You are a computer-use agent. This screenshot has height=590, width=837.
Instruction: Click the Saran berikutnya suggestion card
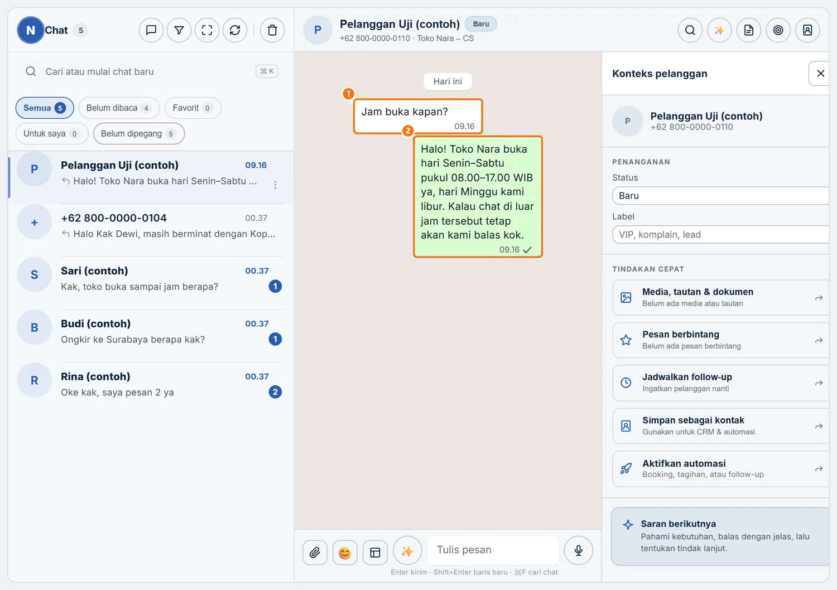(x=720, y=536)
